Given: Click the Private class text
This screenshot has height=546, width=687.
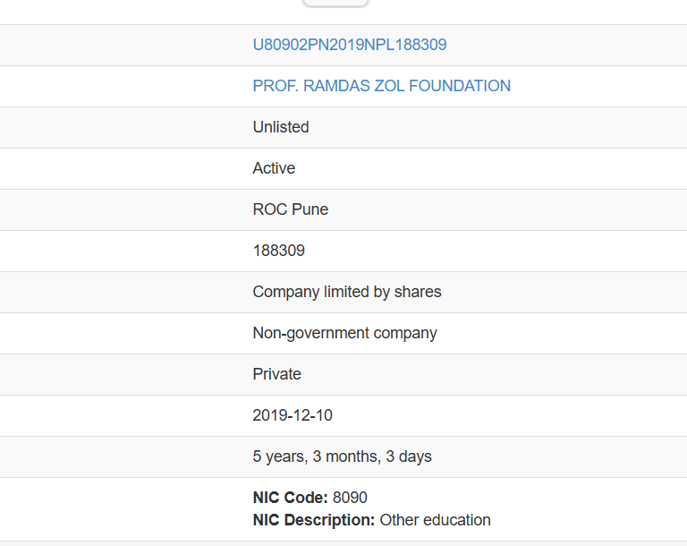Looking at the screenshot, I should pyautogui.click(x=277, y=374).
